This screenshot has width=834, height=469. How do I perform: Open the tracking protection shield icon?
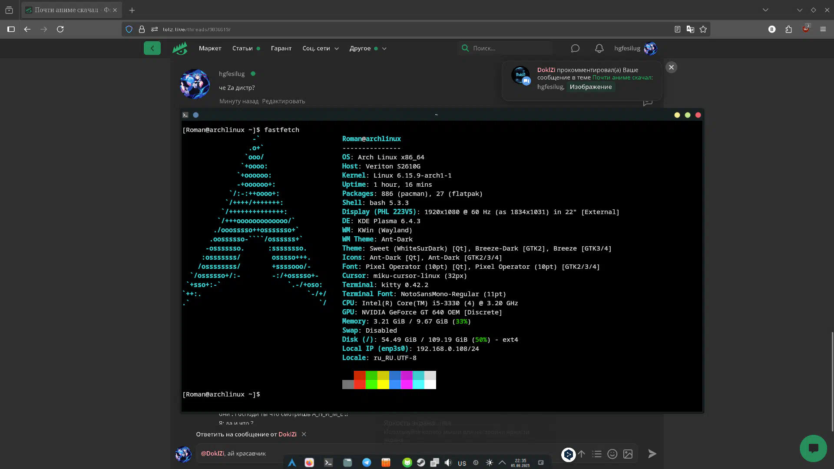129,29
